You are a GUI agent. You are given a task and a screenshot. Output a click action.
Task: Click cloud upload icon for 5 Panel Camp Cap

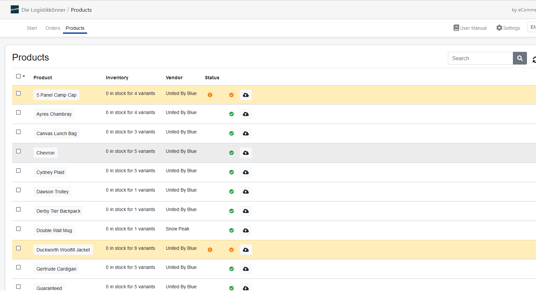tap(246, 95)
